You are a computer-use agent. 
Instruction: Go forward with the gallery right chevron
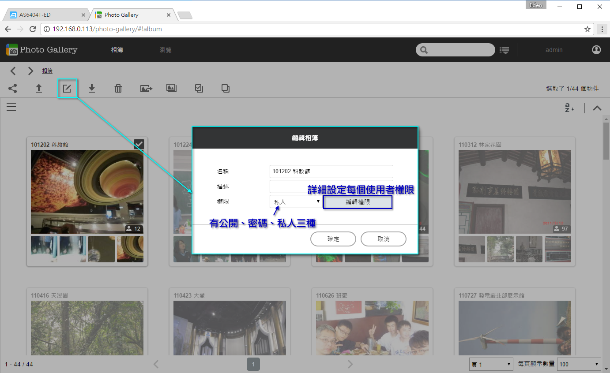click(x=30, y=71)
